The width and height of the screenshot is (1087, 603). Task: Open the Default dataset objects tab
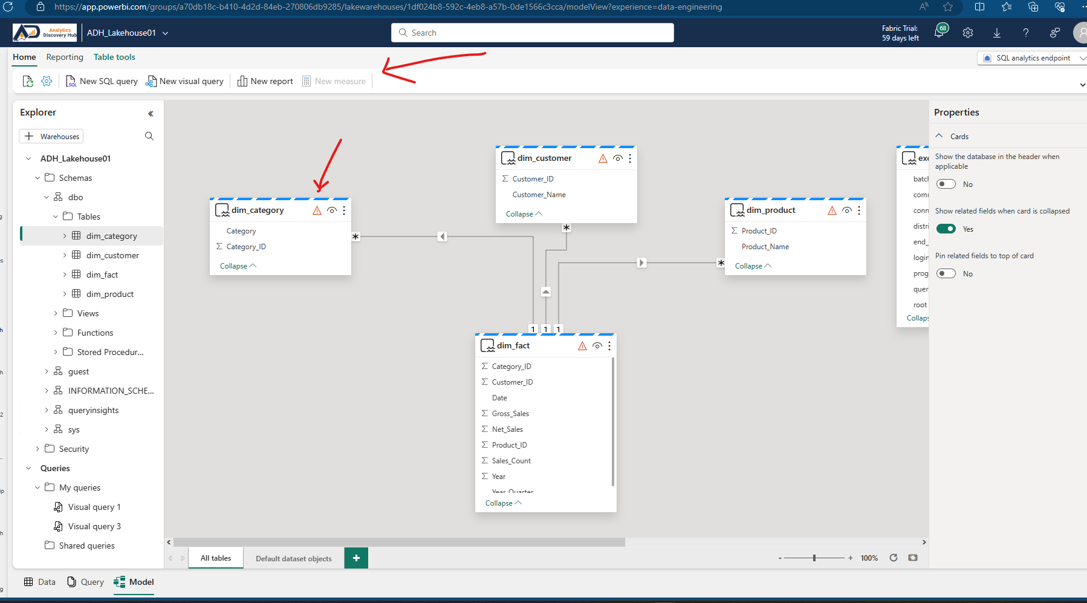(x=293, y=558)
